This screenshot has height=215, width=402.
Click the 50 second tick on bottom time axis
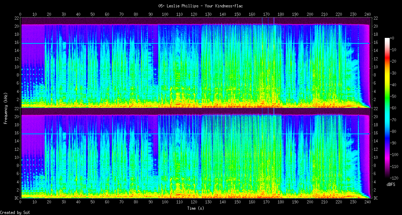coord(92,202)
